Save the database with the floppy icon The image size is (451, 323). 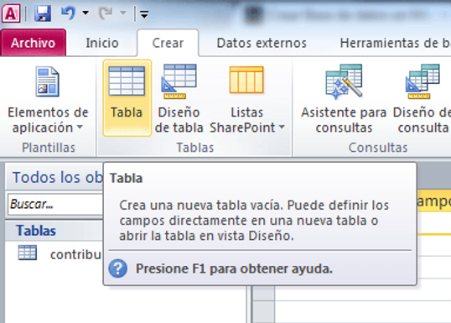(x=43, y=13)
